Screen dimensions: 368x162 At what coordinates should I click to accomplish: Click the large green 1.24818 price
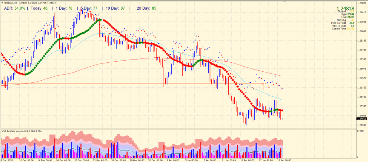(345, 9)
